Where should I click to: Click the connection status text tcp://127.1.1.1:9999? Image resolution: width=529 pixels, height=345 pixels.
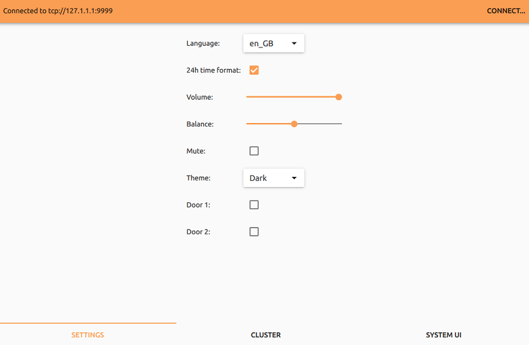(58, 11)
